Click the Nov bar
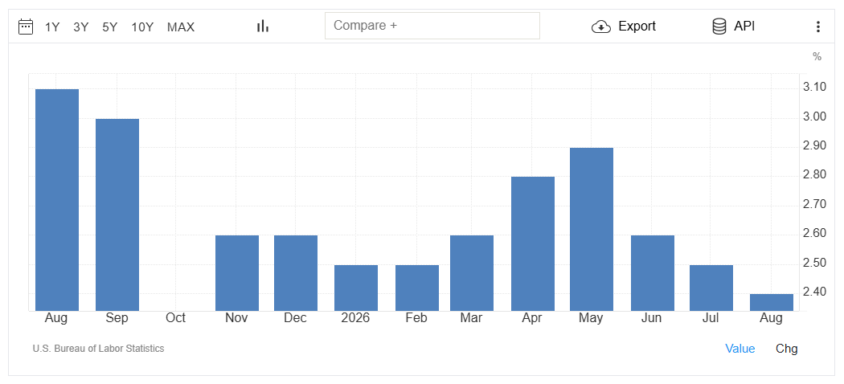 (237, 273)
